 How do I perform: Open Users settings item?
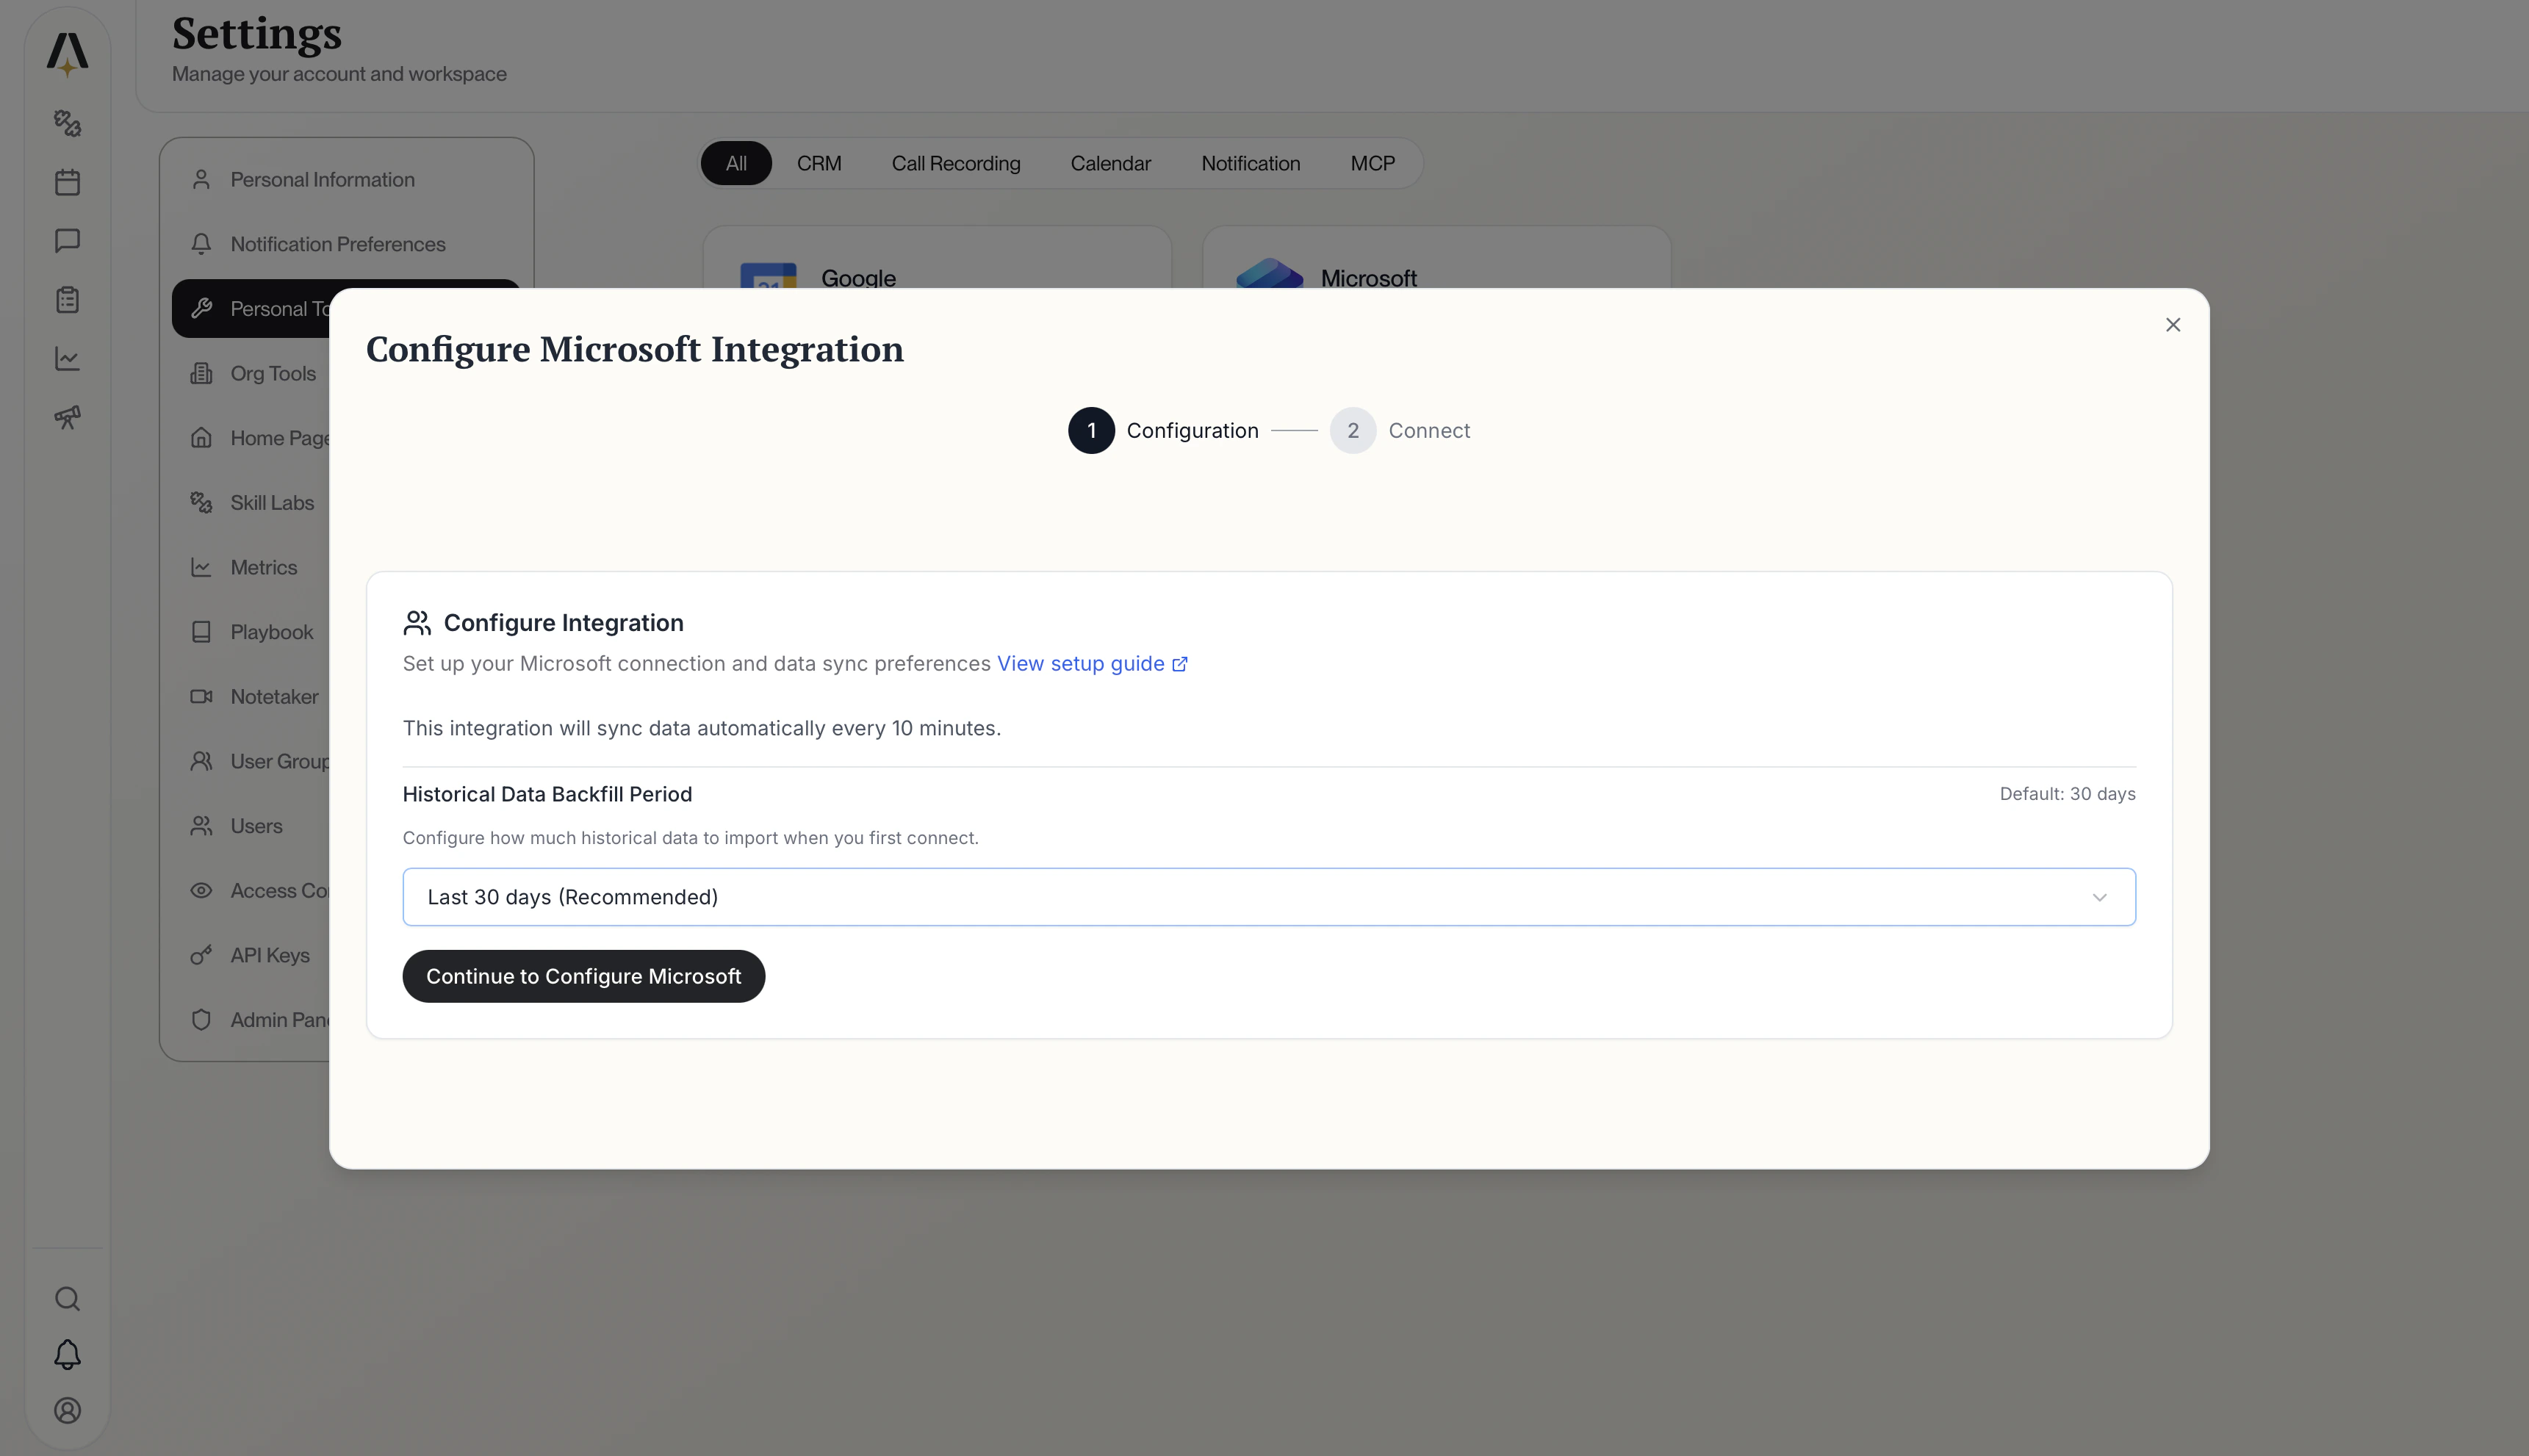click(x=251, y=826)
